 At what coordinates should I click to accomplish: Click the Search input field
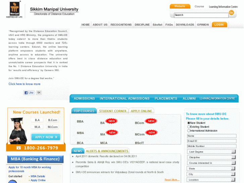tap(201, 15)
